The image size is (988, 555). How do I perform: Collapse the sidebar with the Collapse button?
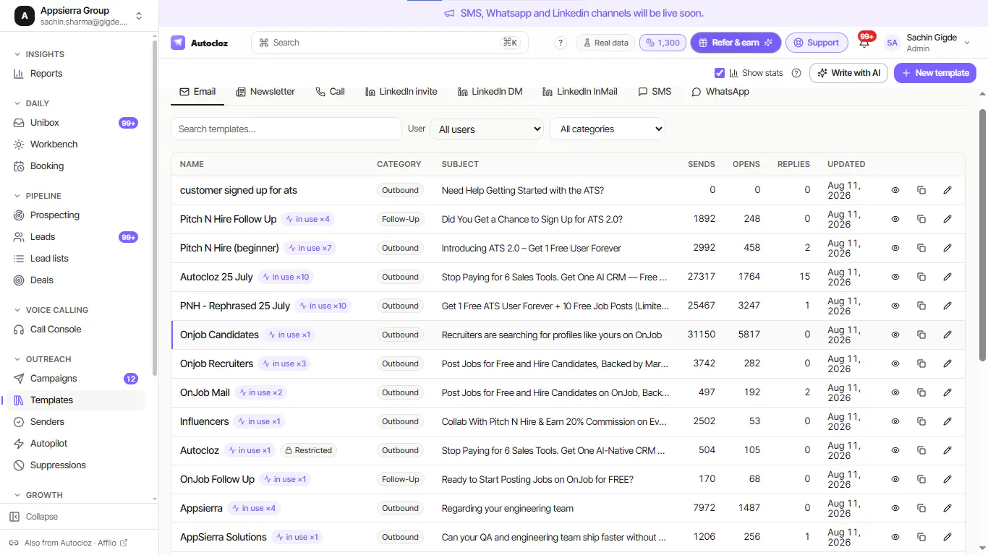coord(34,517)
